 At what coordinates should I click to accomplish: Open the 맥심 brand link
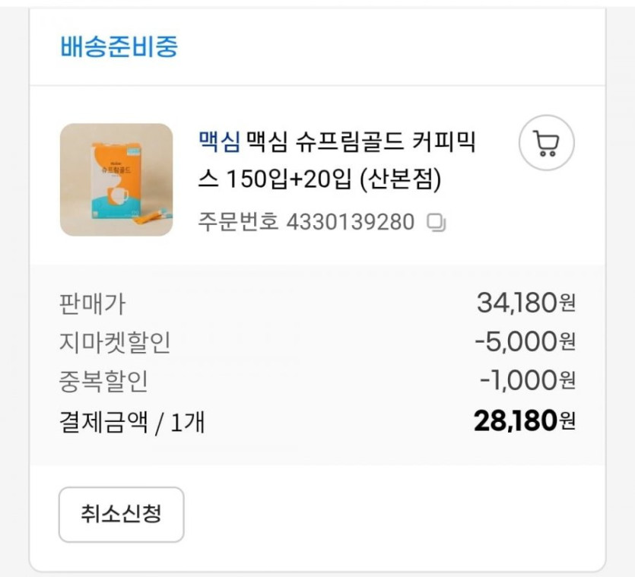[219, 141]
